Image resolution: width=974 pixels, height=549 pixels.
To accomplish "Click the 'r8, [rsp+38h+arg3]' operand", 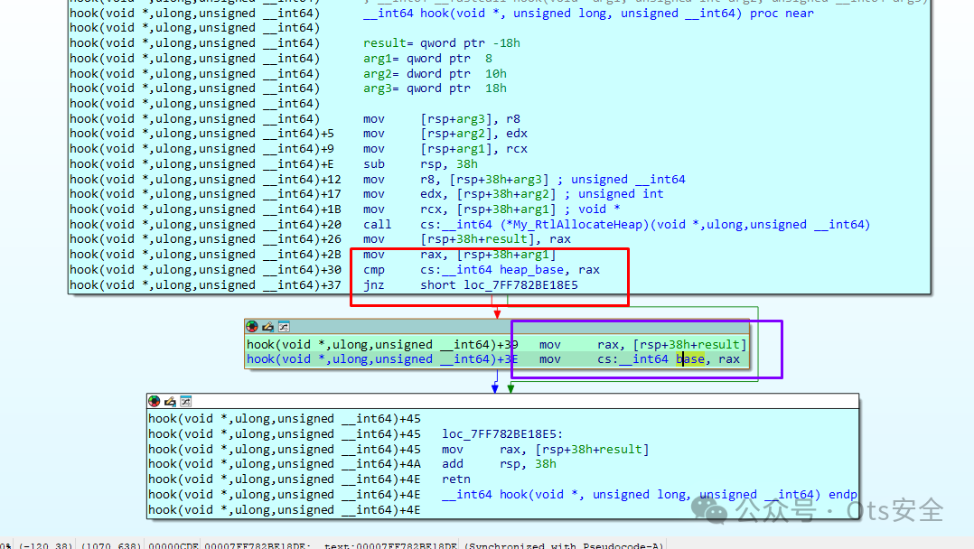I will coord(484,180).
